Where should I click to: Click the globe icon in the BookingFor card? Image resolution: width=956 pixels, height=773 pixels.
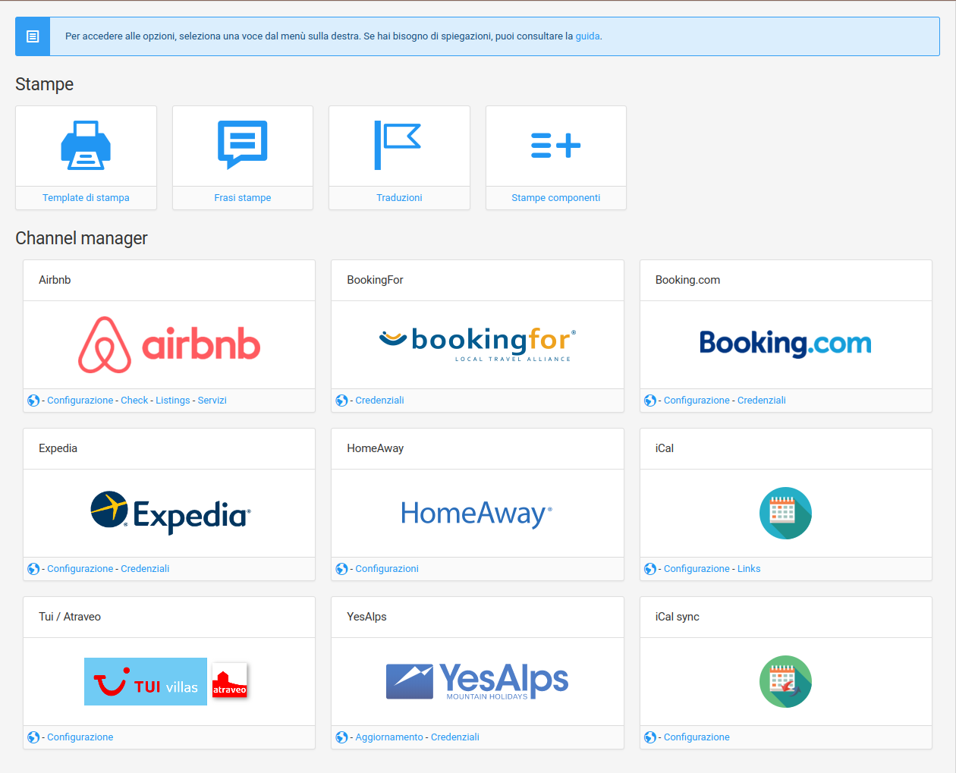point(342,401)
